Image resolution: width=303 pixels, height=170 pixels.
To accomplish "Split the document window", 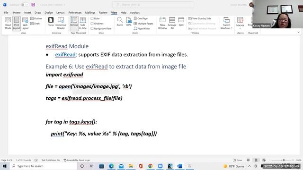I will [181, 22].
